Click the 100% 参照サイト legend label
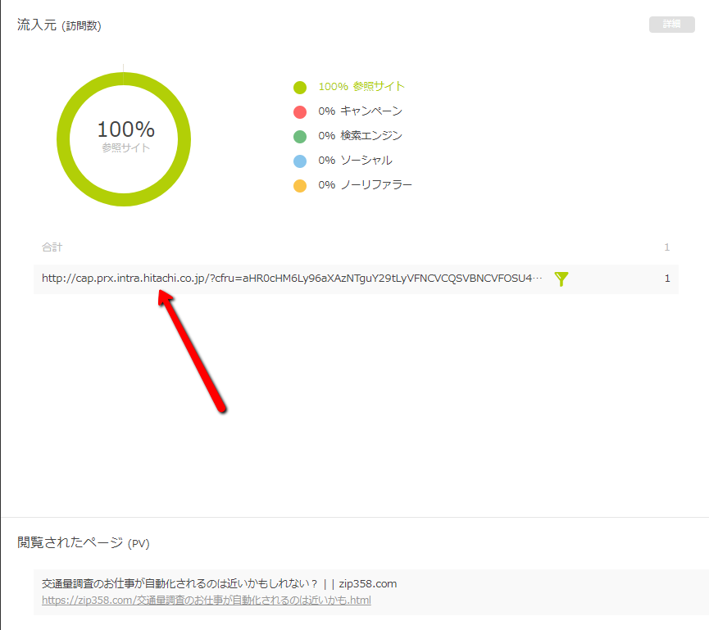 (x=361, y=86)
